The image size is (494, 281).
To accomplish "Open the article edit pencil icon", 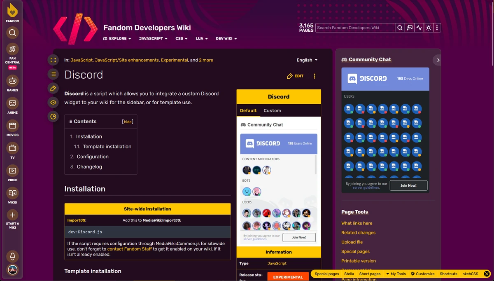I will tap(53, 88).
